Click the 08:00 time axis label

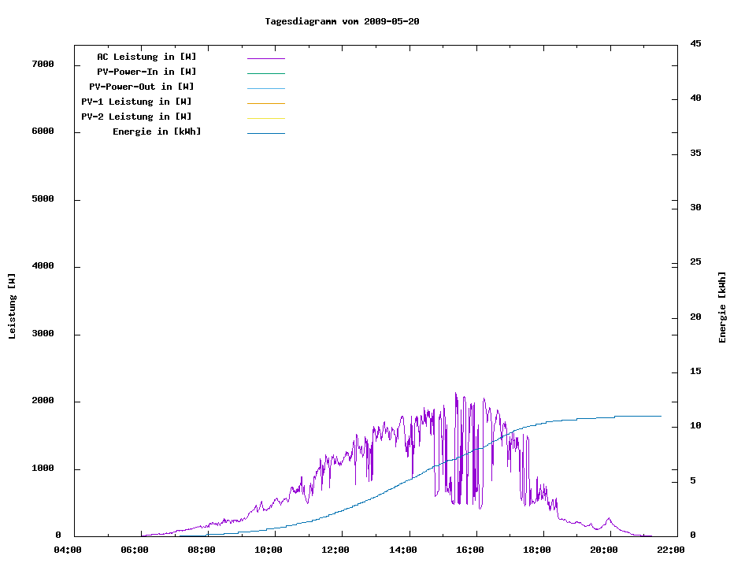point(202,550)
